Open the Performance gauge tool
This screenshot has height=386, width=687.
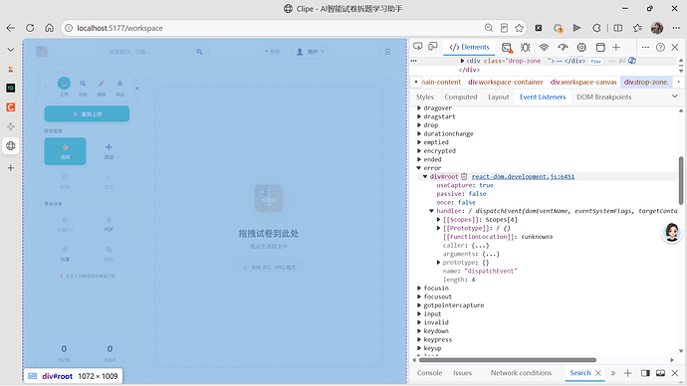pos(563,48)
